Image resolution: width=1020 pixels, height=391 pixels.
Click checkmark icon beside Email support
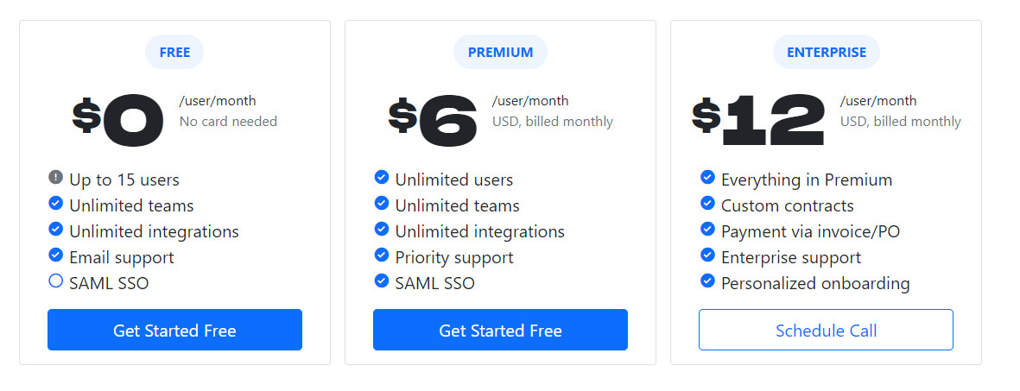56,255
